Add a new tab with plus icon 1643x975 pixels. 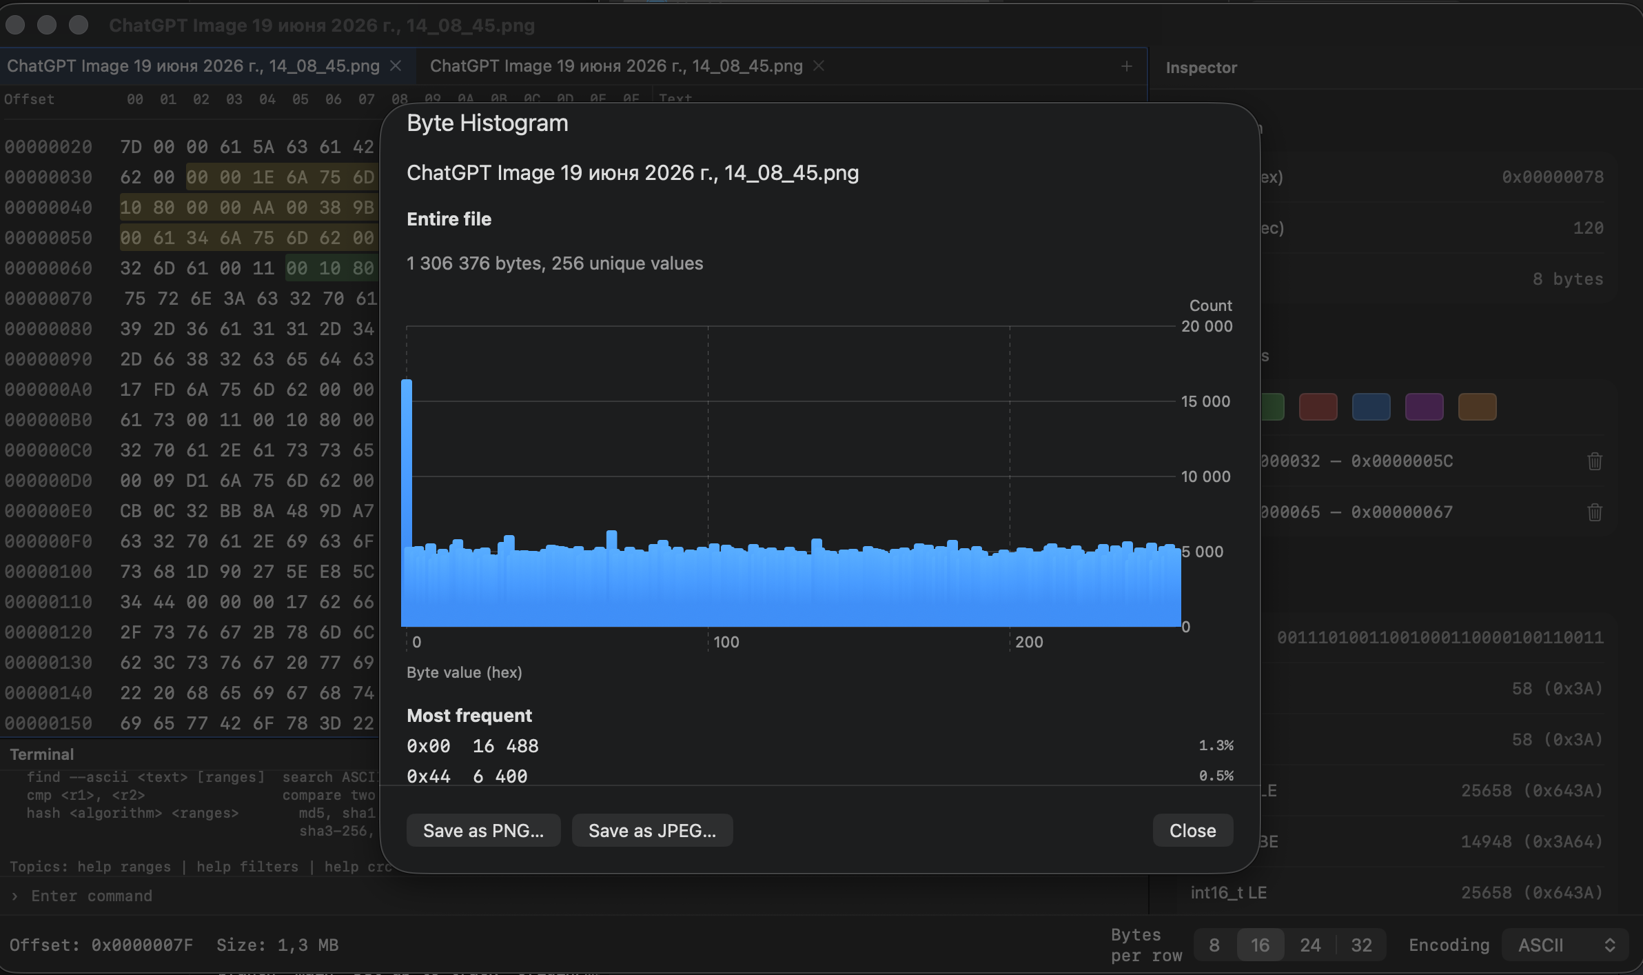coord(1127,66)
